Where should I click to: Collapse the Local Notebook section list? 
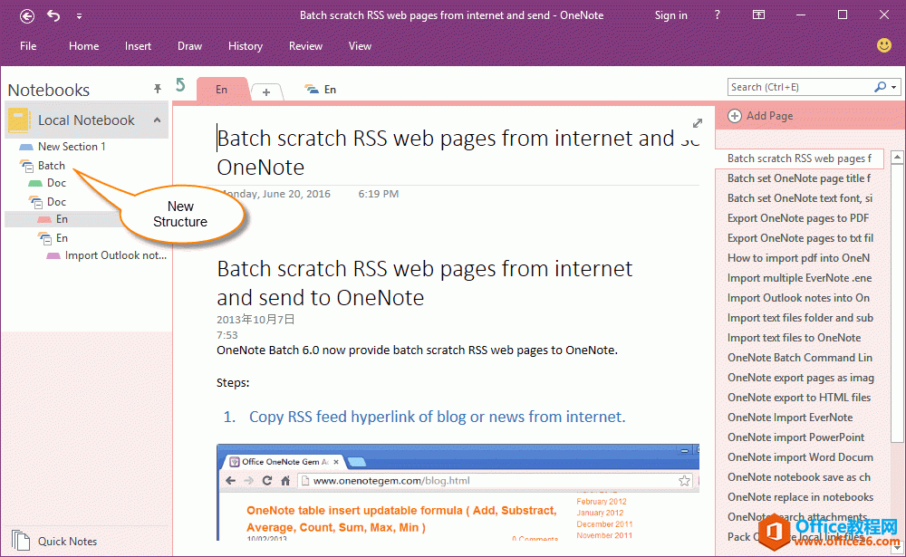click(x=156, y=120)
